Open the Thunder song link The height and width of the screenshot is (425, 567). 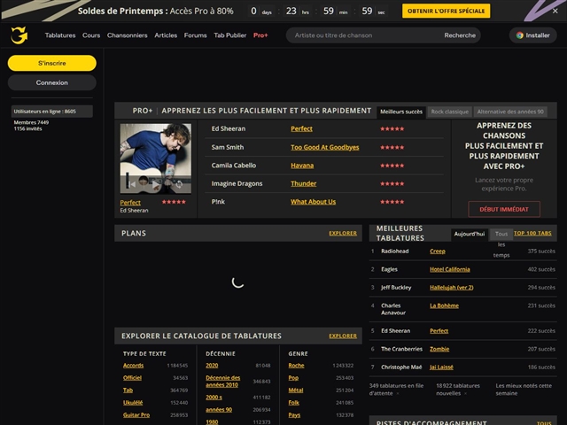click(303, 183)
